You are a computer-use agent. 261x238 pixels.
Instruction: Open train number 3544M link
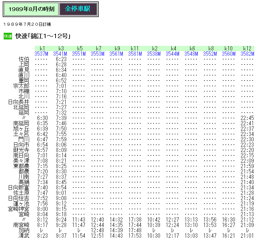click(x=172, y=54)
